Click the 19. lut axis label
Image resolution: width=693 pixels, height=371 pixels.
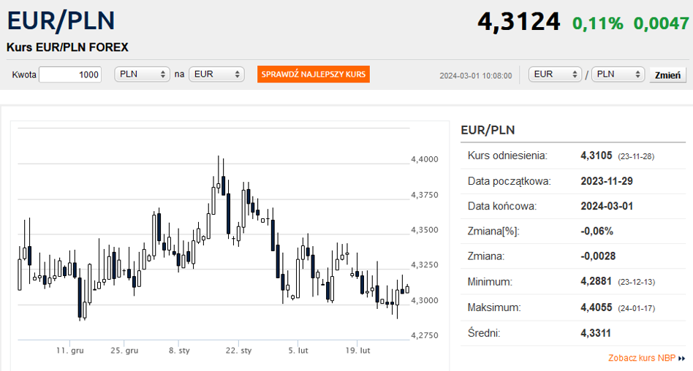point(357,351)
